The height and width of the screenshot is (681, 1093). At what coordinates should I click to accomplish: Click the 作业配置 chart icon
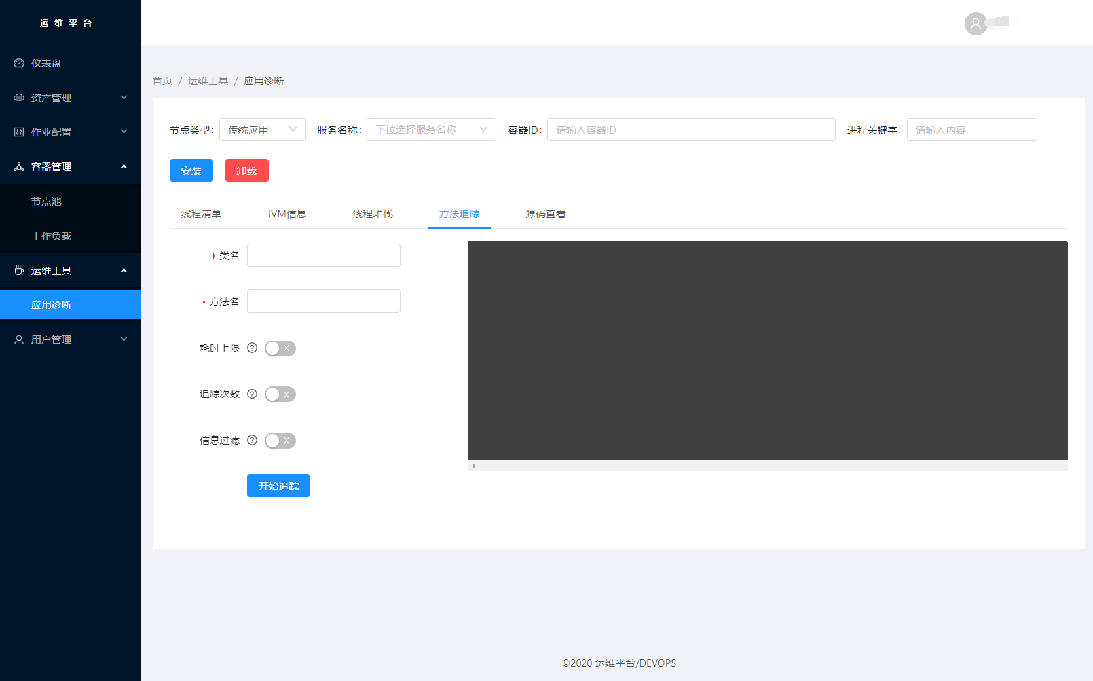tap(19, 132)
